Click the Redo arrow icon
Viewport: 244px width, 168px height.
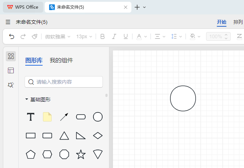pos(23,36)
